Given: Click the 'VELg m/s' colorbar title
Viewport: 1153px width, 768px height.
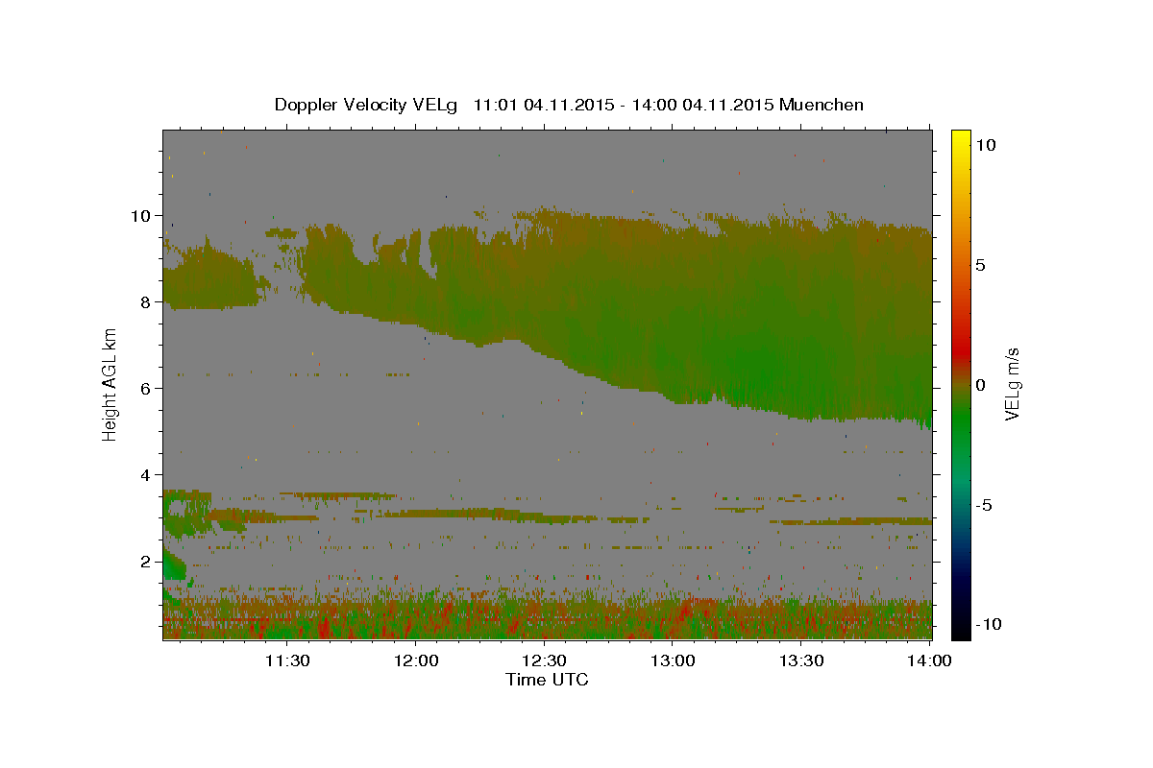Looking at the screenshot, I should click(1013, 384).
